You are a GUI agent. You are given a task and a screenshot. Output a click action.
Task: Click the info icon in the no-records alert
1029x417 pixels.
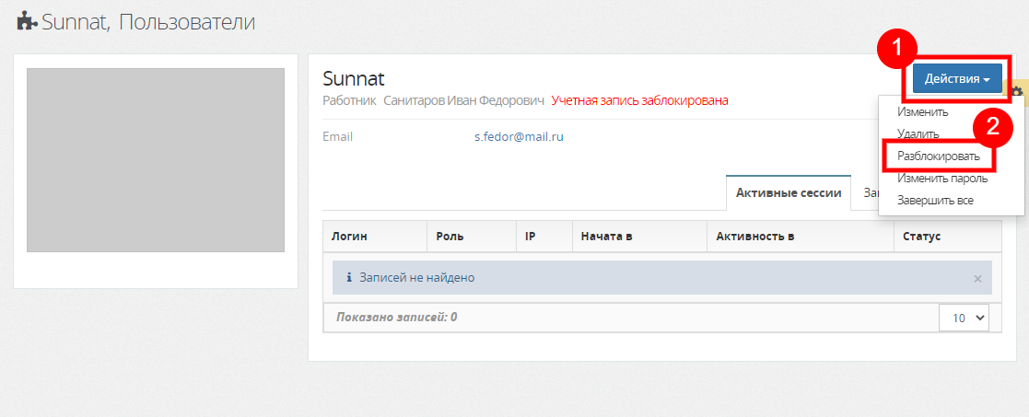click(349, 277)
